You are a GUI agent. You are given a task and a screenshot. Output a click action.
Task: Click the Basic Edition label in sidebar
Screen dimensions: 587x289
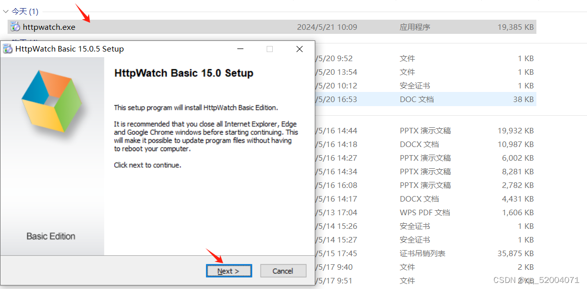pyautogui.click(x=51, y=236)
